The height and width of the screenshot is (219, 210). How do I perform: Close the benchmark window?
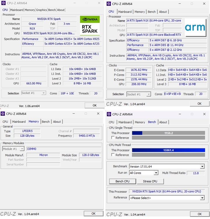(204, 114)
